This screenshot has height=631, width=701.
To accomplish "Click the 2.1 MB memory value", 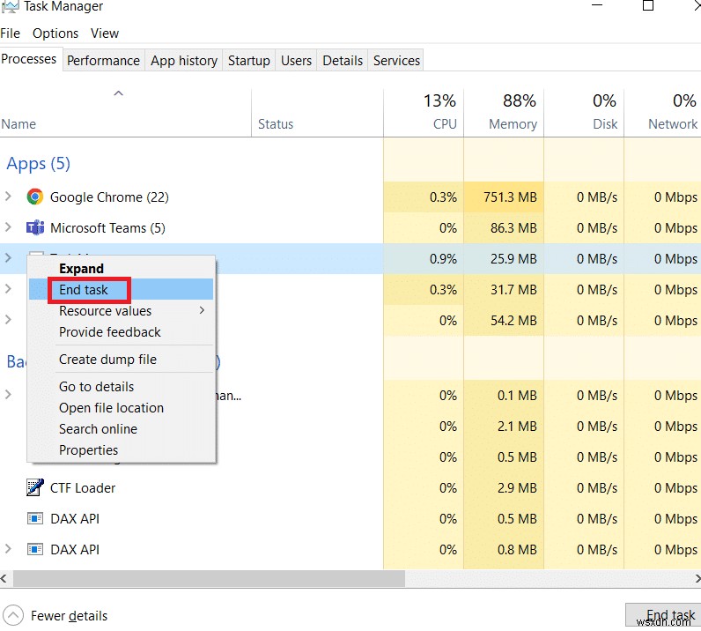I will pos(517,426).
